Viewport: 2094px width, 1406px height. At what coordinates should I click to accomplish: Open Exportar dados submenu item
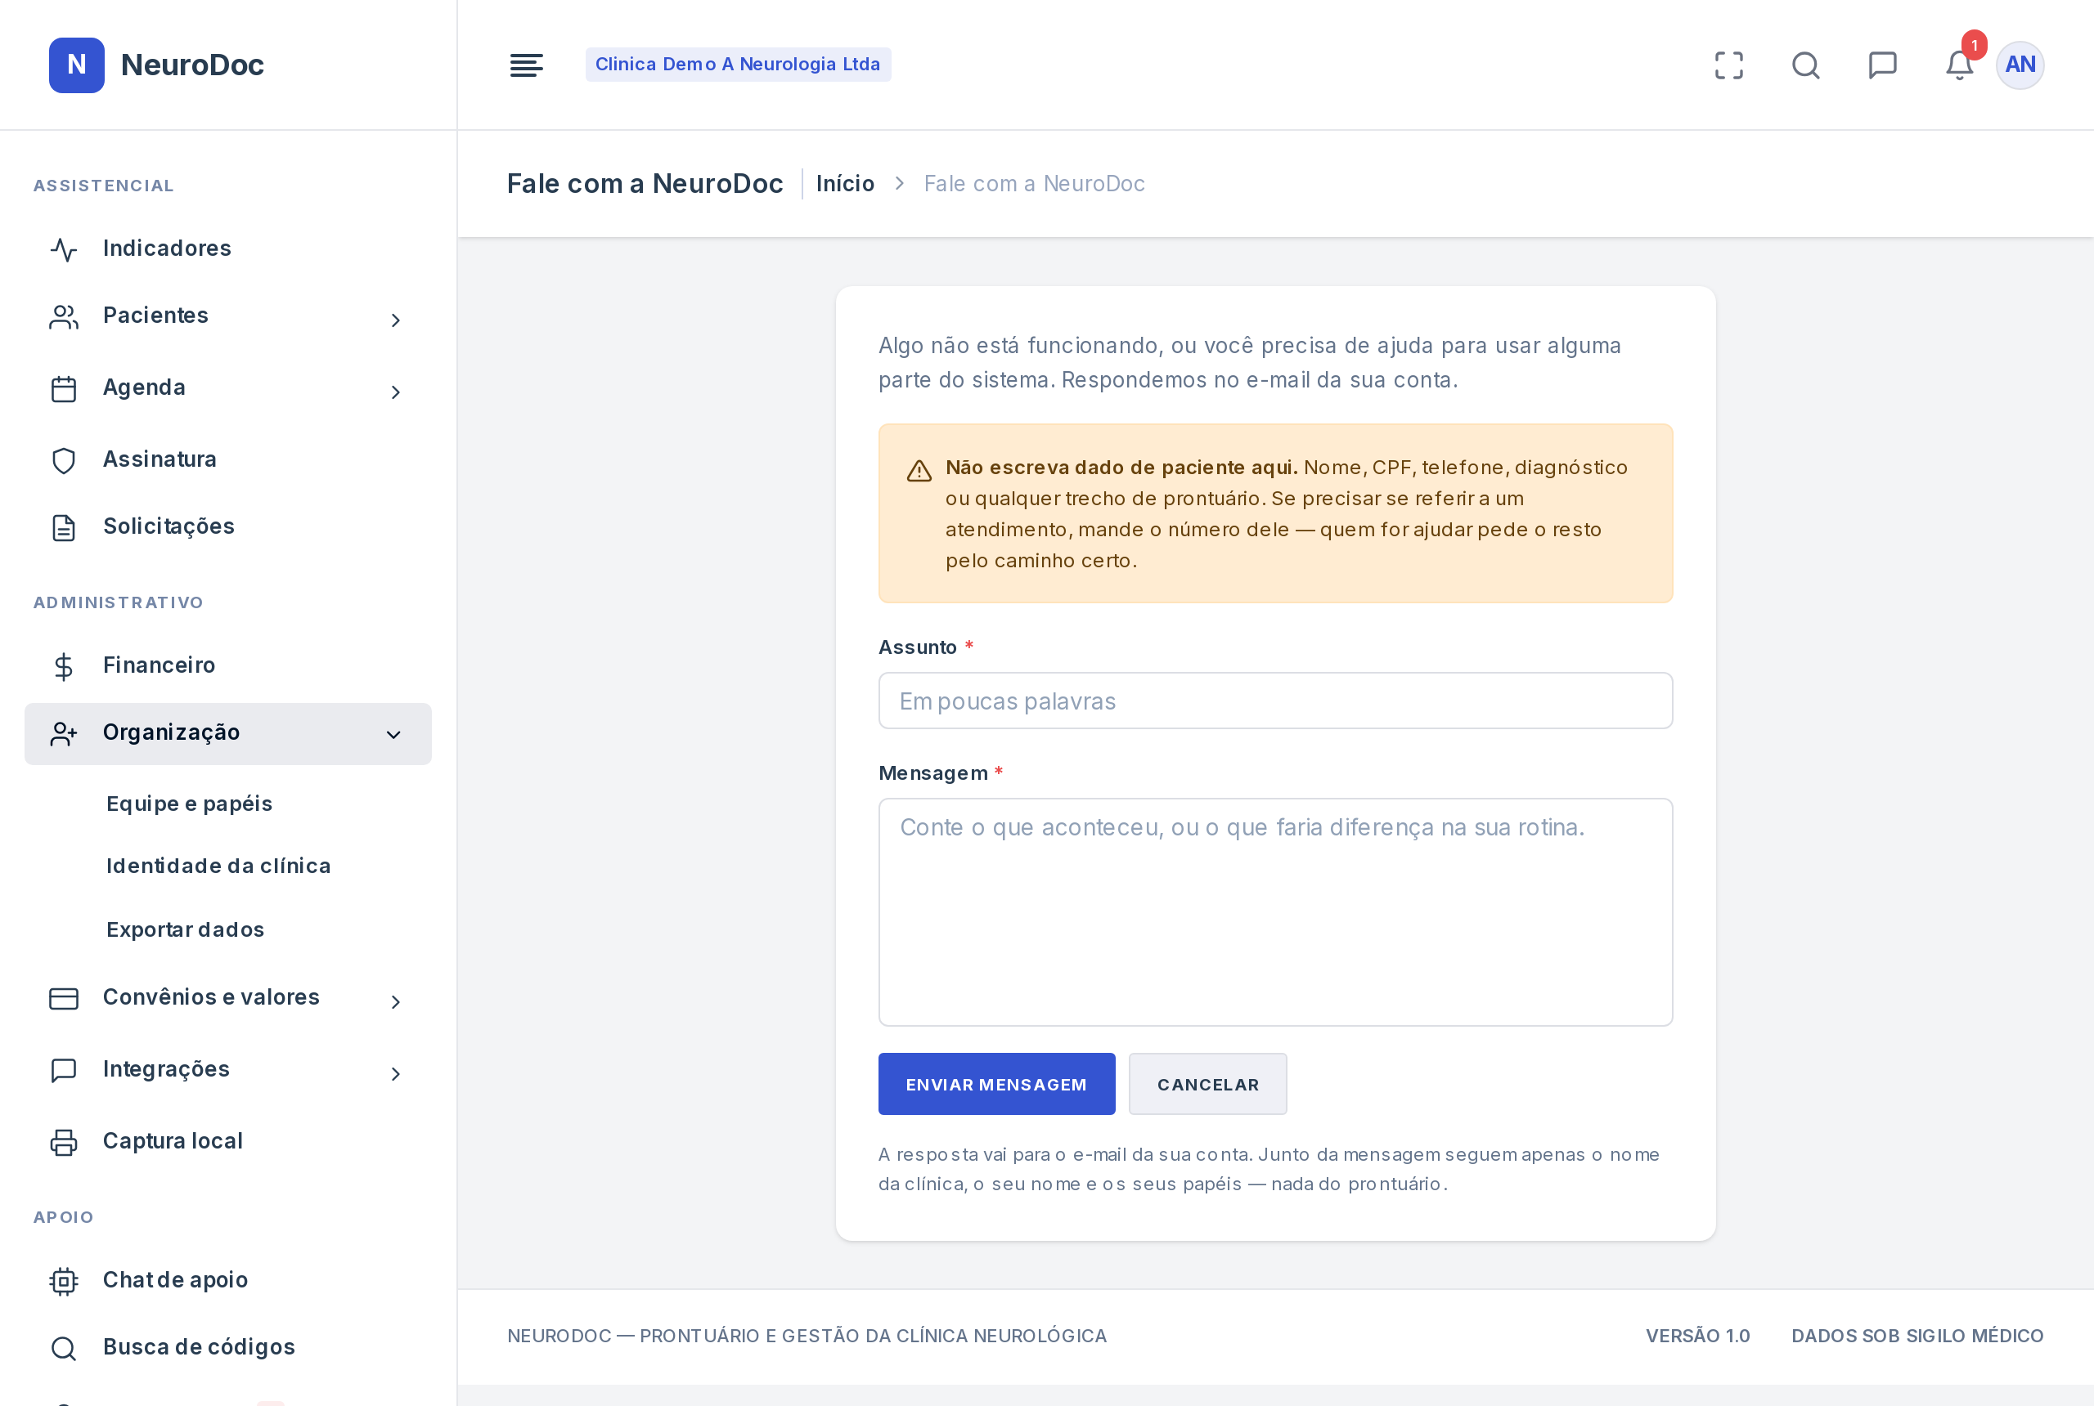tap(185, 929)
